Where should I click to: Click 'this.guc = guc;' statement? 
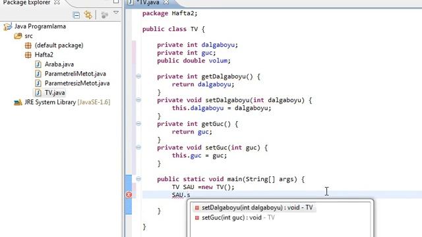199,155
